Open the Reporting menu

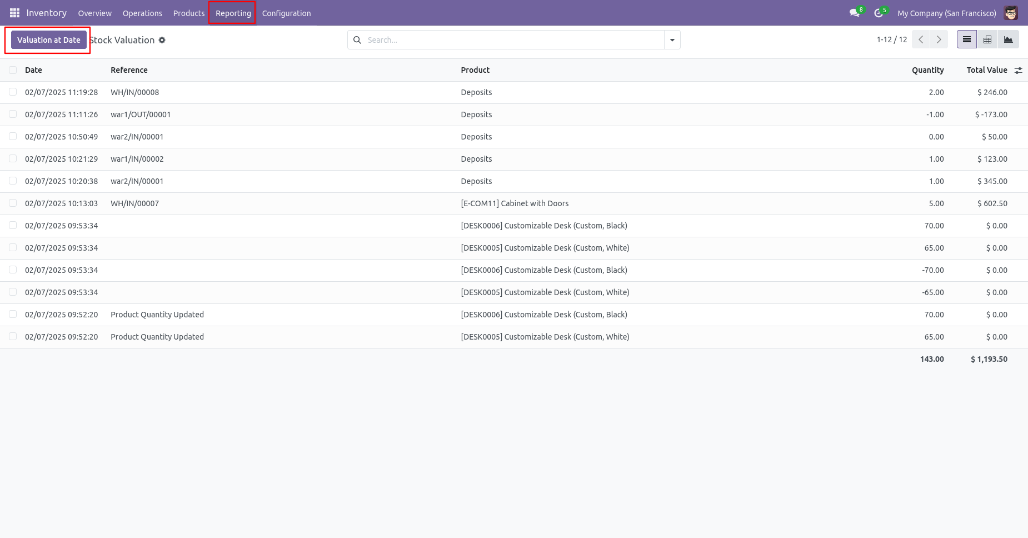point(233,13)
